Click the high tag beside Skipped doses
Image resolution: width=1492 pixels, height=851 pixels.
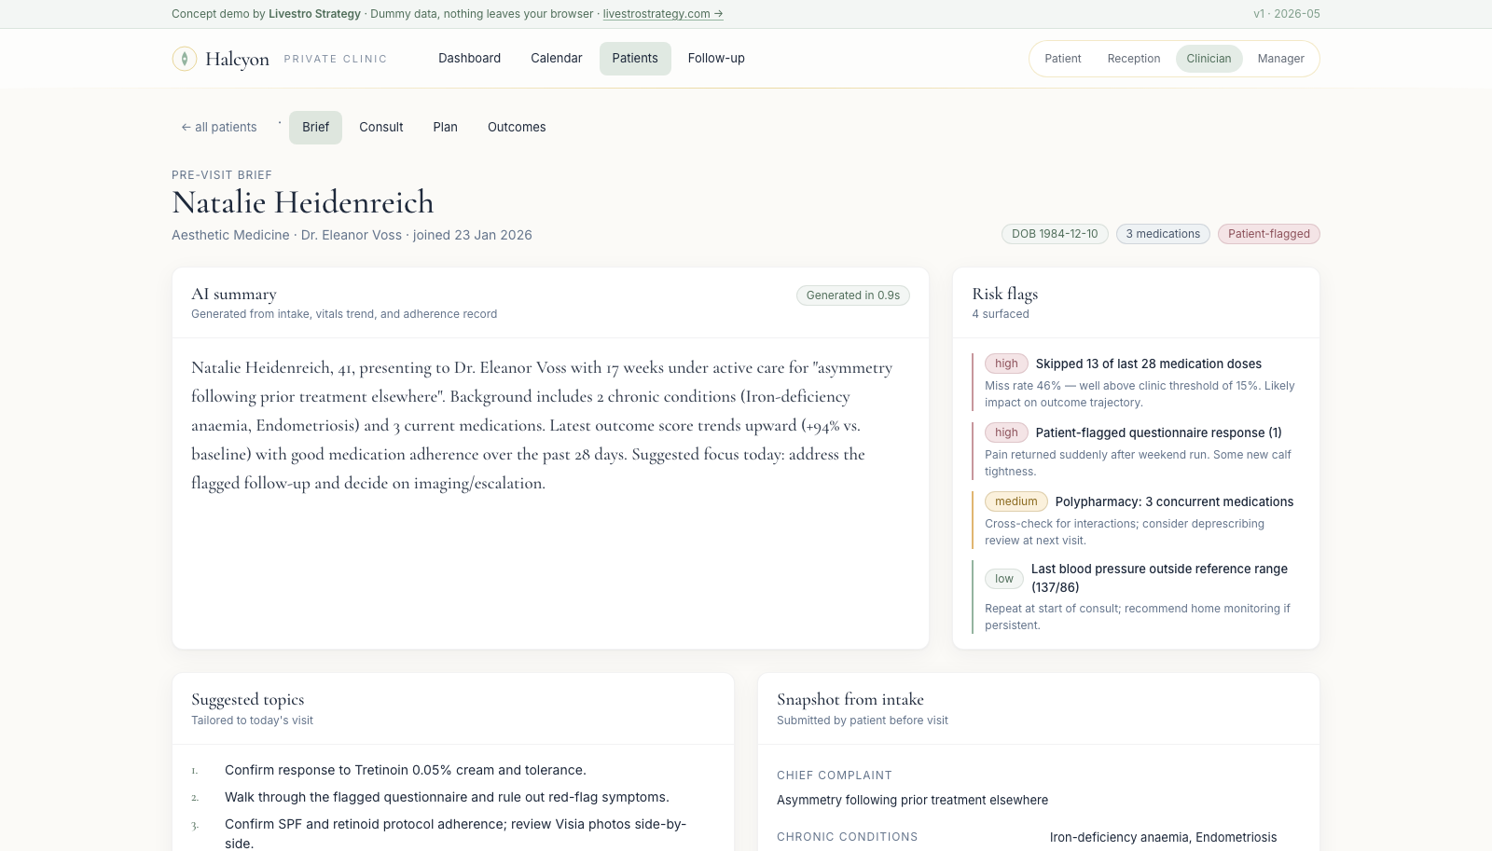[1006, 364]
